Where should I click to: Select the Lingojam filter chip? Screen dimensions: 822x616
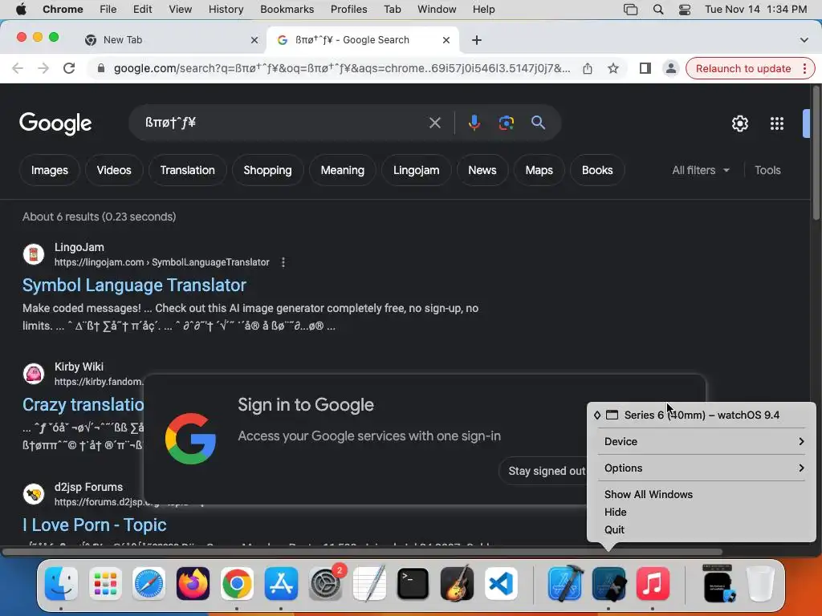(417, 170)
